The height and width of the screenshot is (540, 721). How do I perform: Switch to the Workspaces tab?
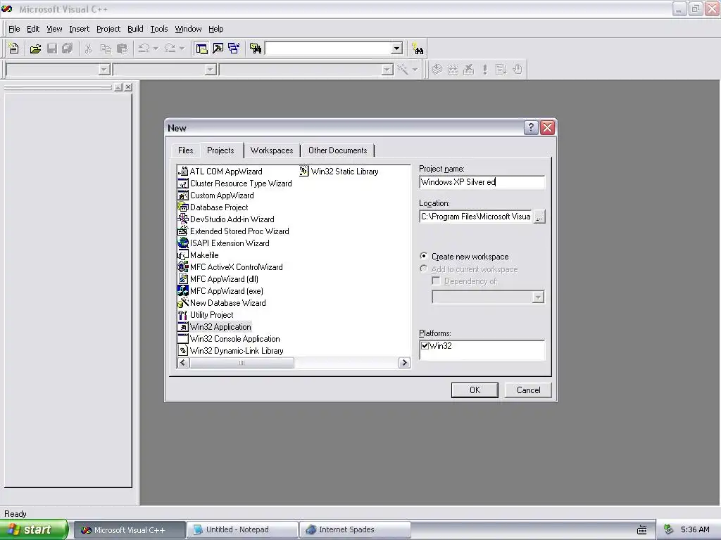(272, 150)
